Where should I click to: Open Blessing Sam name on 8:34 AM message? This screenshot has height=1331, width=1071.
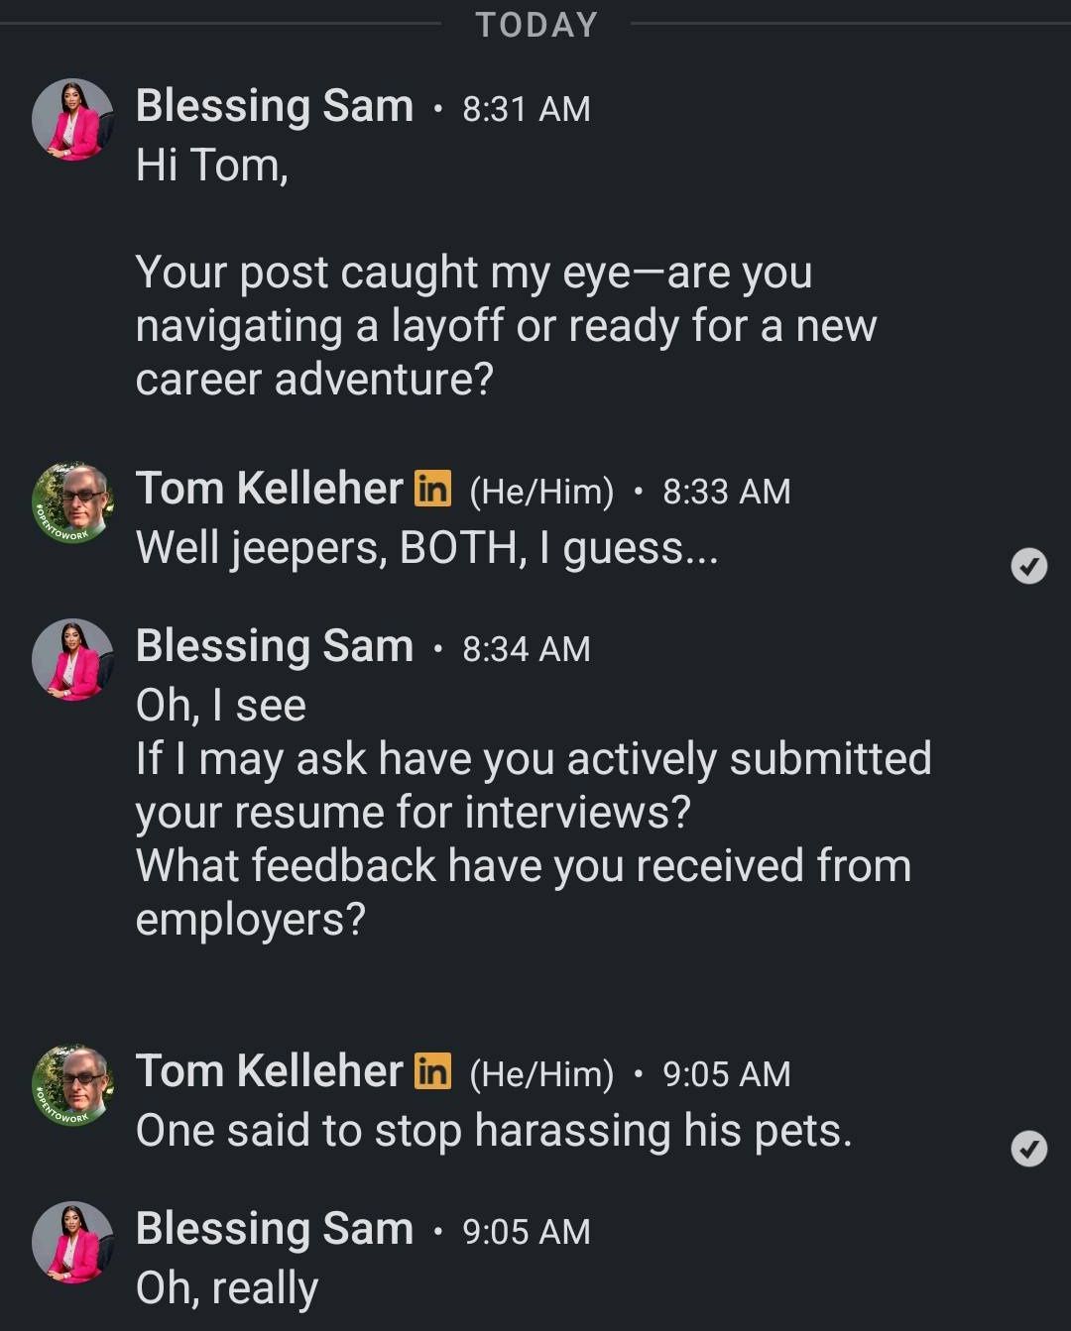pos(275,646)
